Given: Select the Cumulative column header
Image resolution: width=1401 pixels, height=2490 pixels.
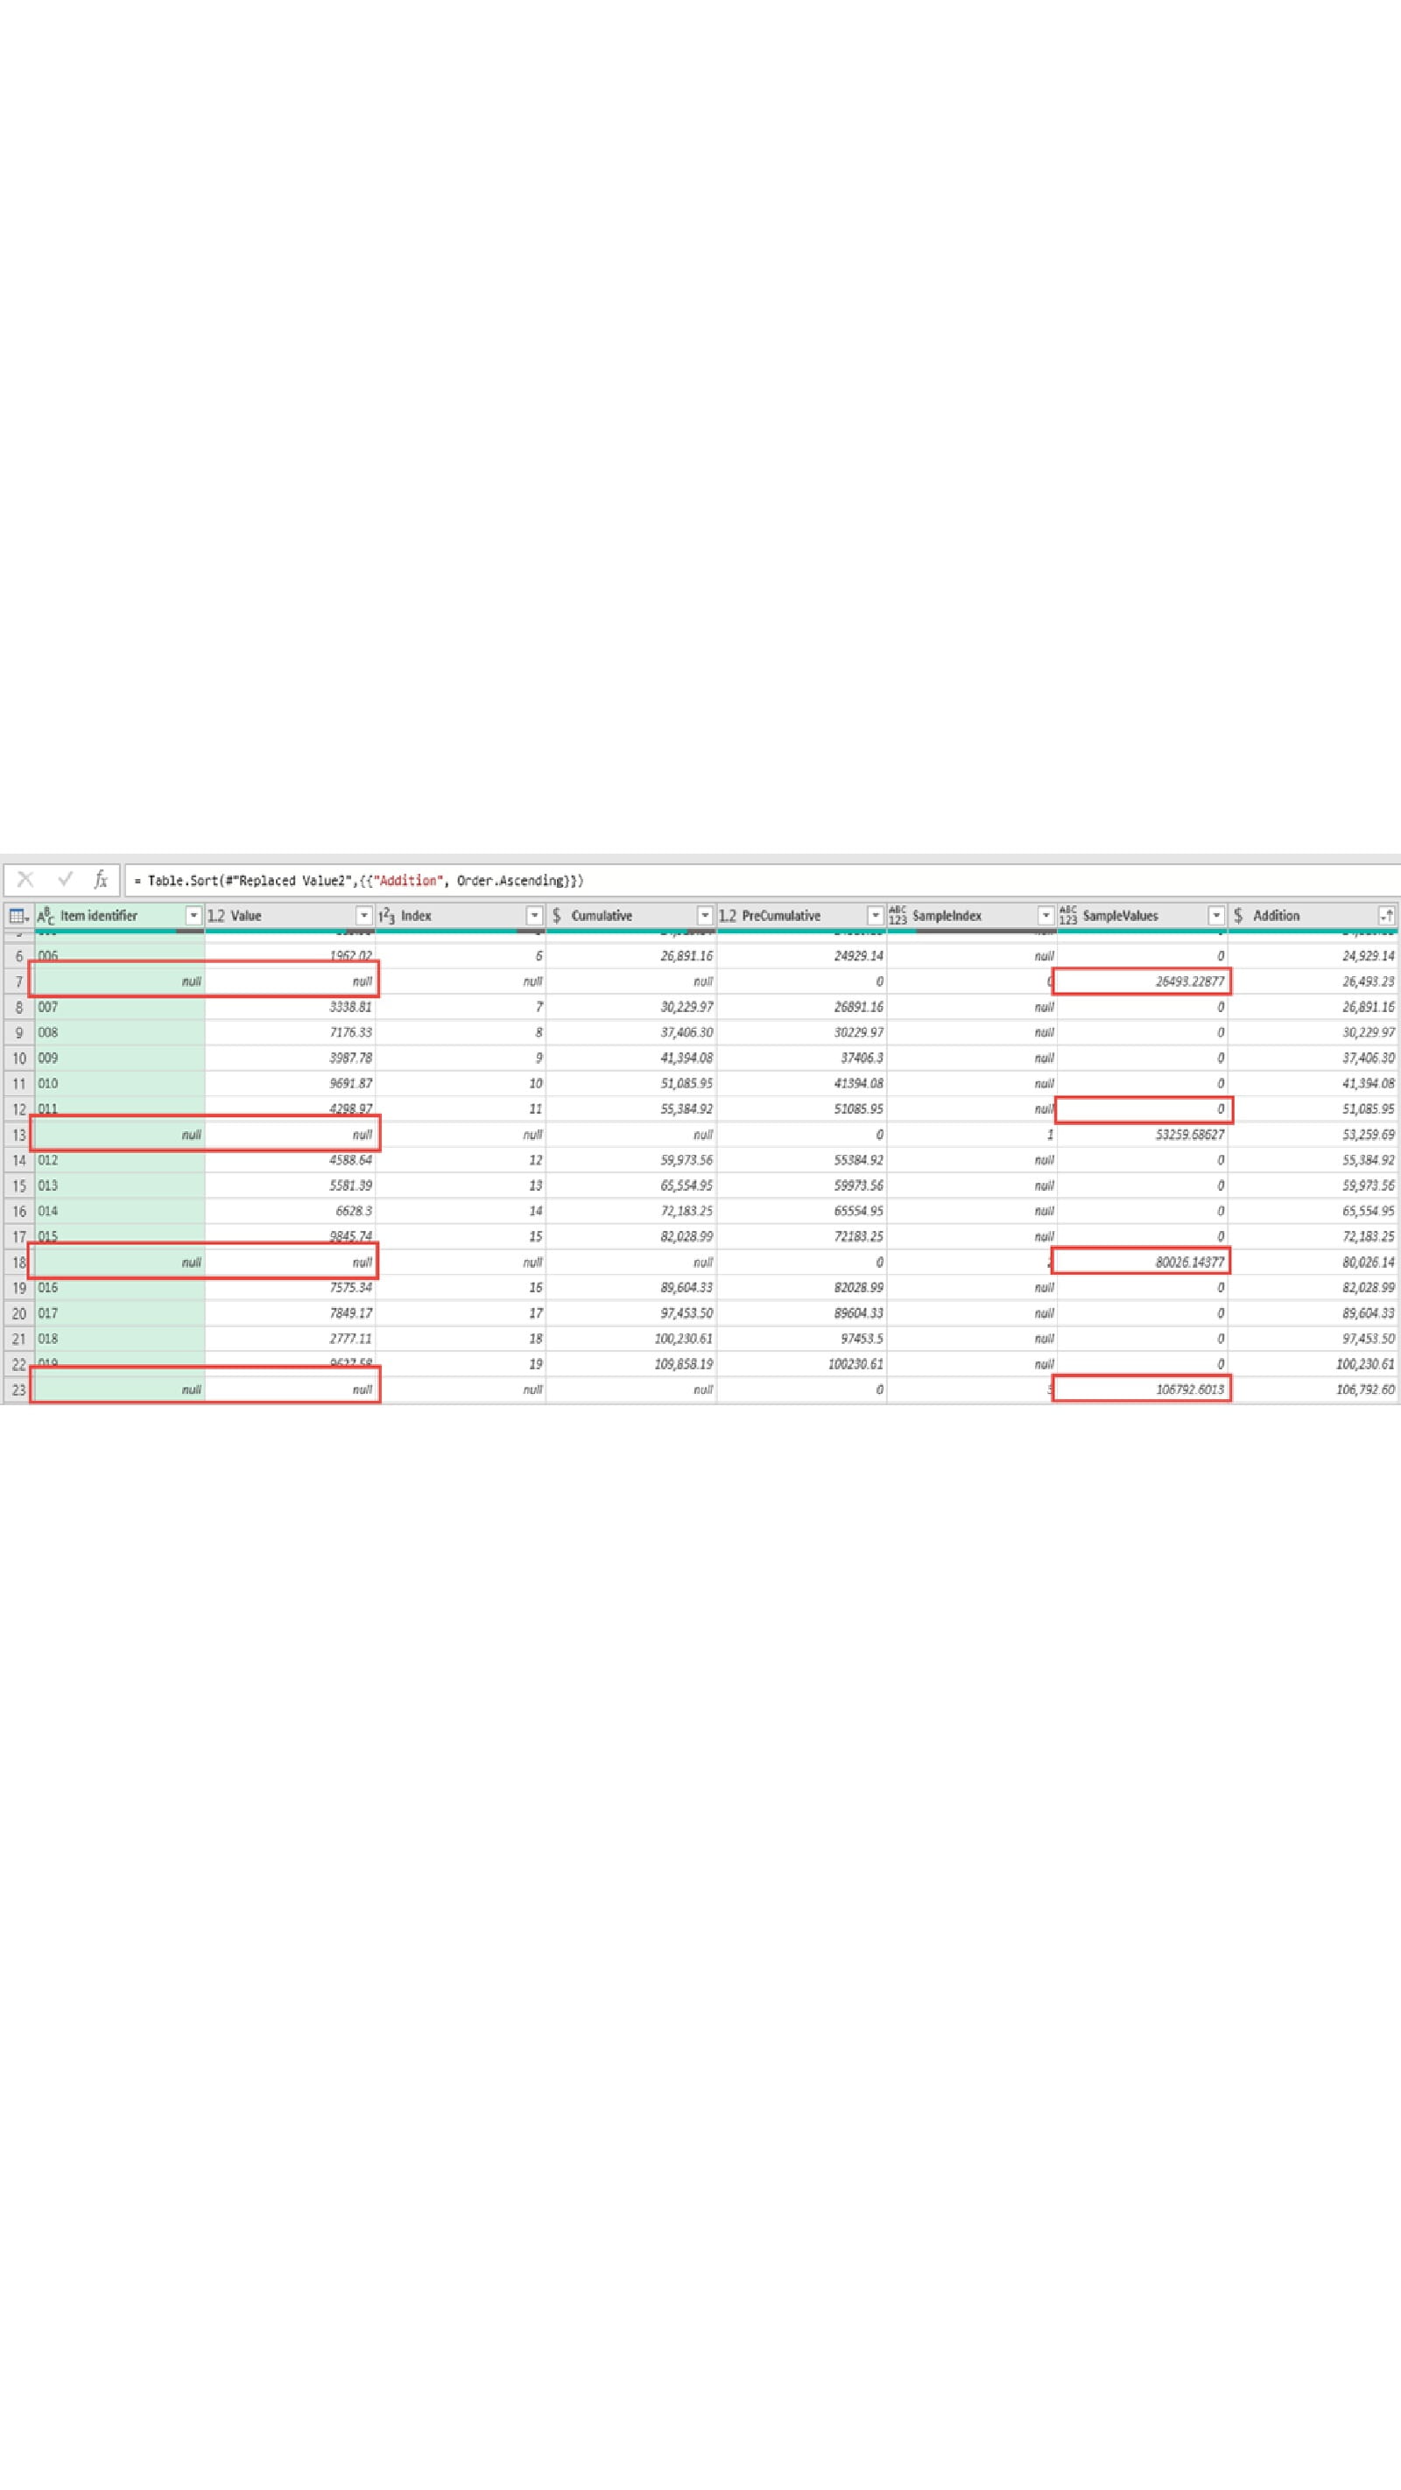Looking at the screenshot, I should tap(619, 916).
